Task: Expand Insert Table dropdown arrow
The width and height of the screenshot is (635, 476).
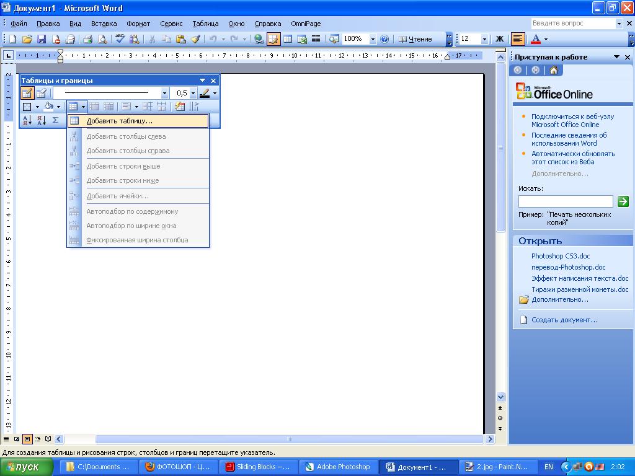Action: click(83, 107)
